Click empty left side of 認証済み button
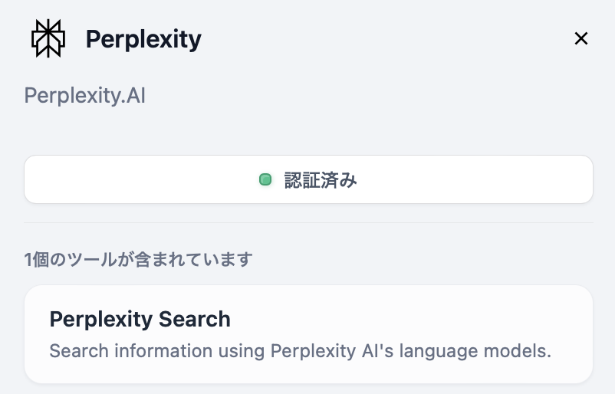 115,180
